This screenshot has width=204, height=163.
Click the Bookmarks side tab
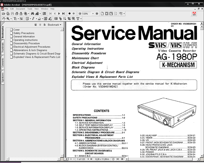(x=3, y=32)
